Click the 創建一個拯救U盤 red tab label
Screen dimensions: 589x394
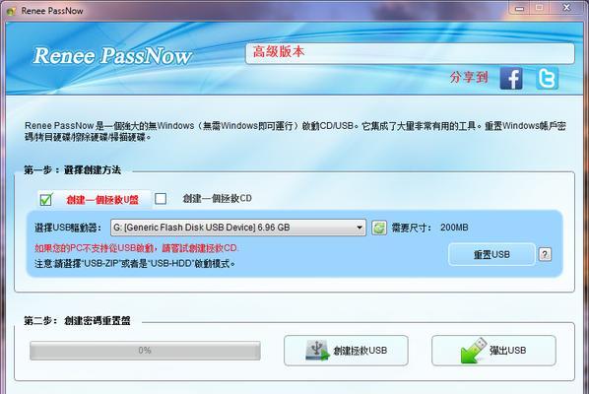tap(102, 200)
